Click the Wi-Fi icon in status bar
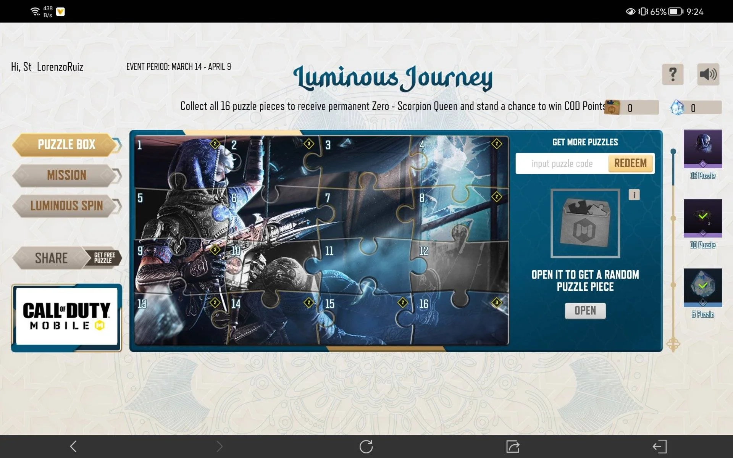Viewport: 733px width, 458px height. point(36,11)
